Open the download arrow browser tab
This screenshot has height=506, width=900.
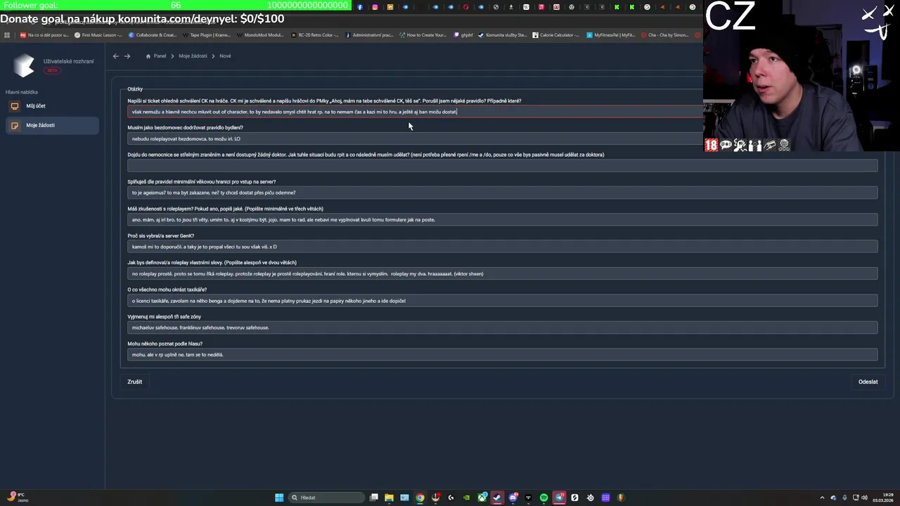point(511,7)
